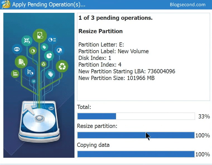Click the 'Resize Partition' heading
212x165 pixels.
[101, 31]
